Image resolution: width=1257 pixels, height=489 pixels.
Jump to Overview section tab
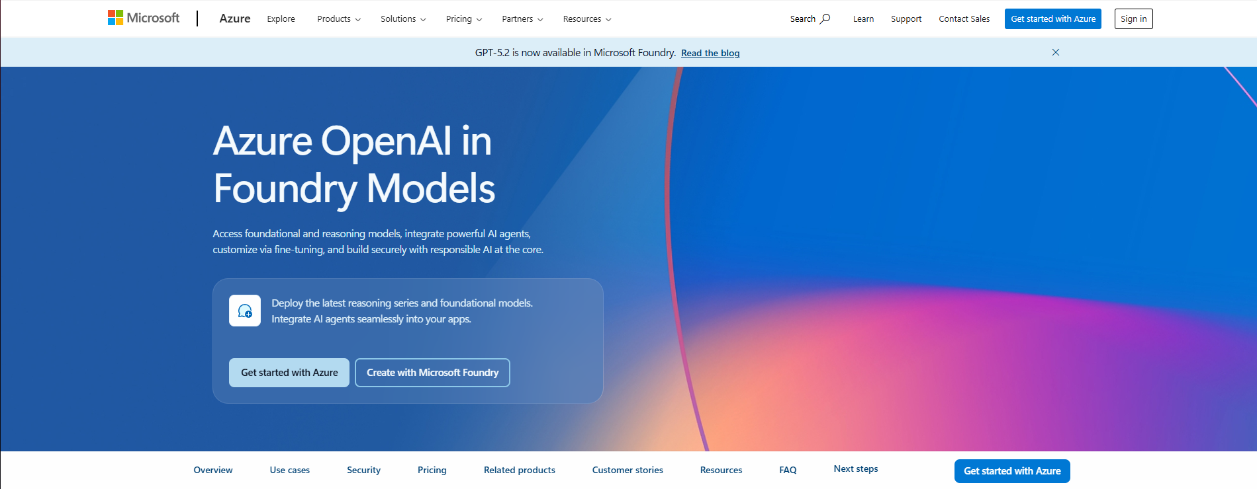pos(213,470)
